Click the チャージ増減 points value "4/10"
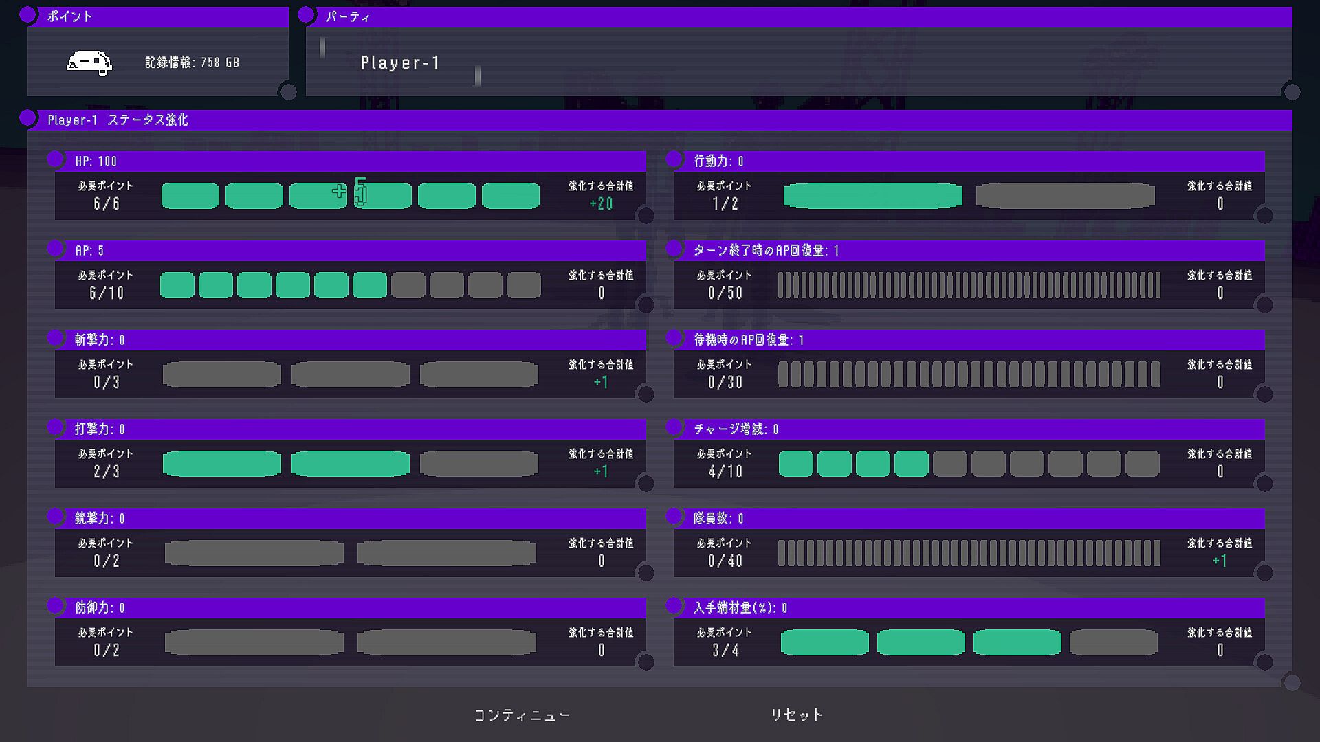 725,472
